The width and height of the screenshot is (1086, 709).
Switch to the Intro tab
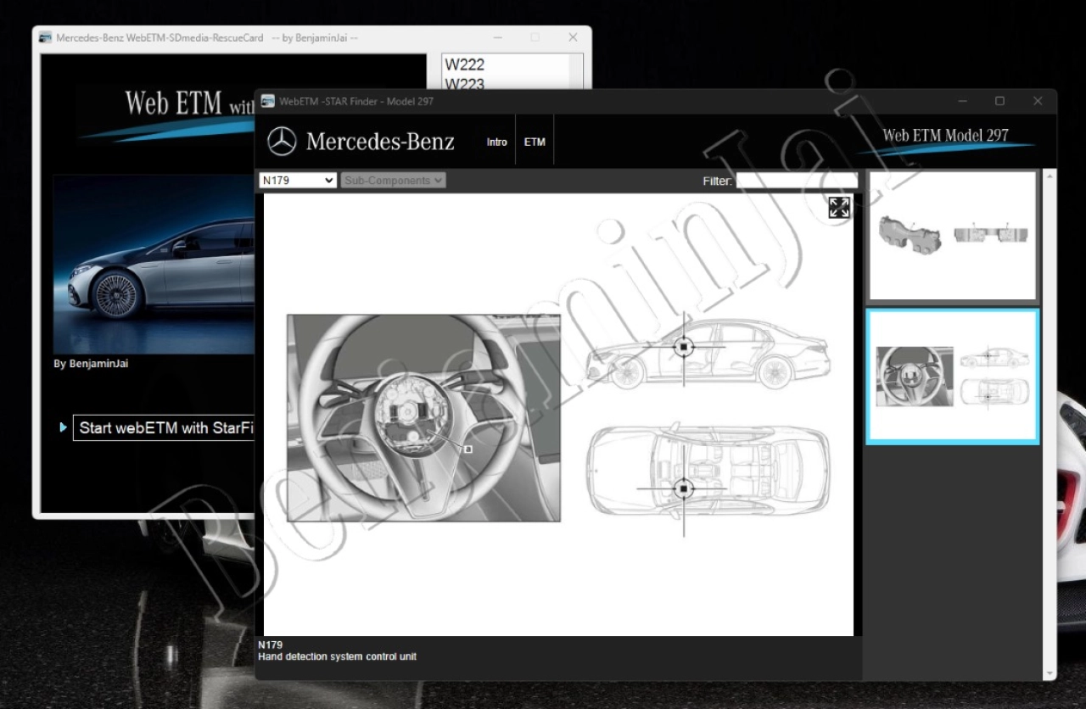point(497,142)
